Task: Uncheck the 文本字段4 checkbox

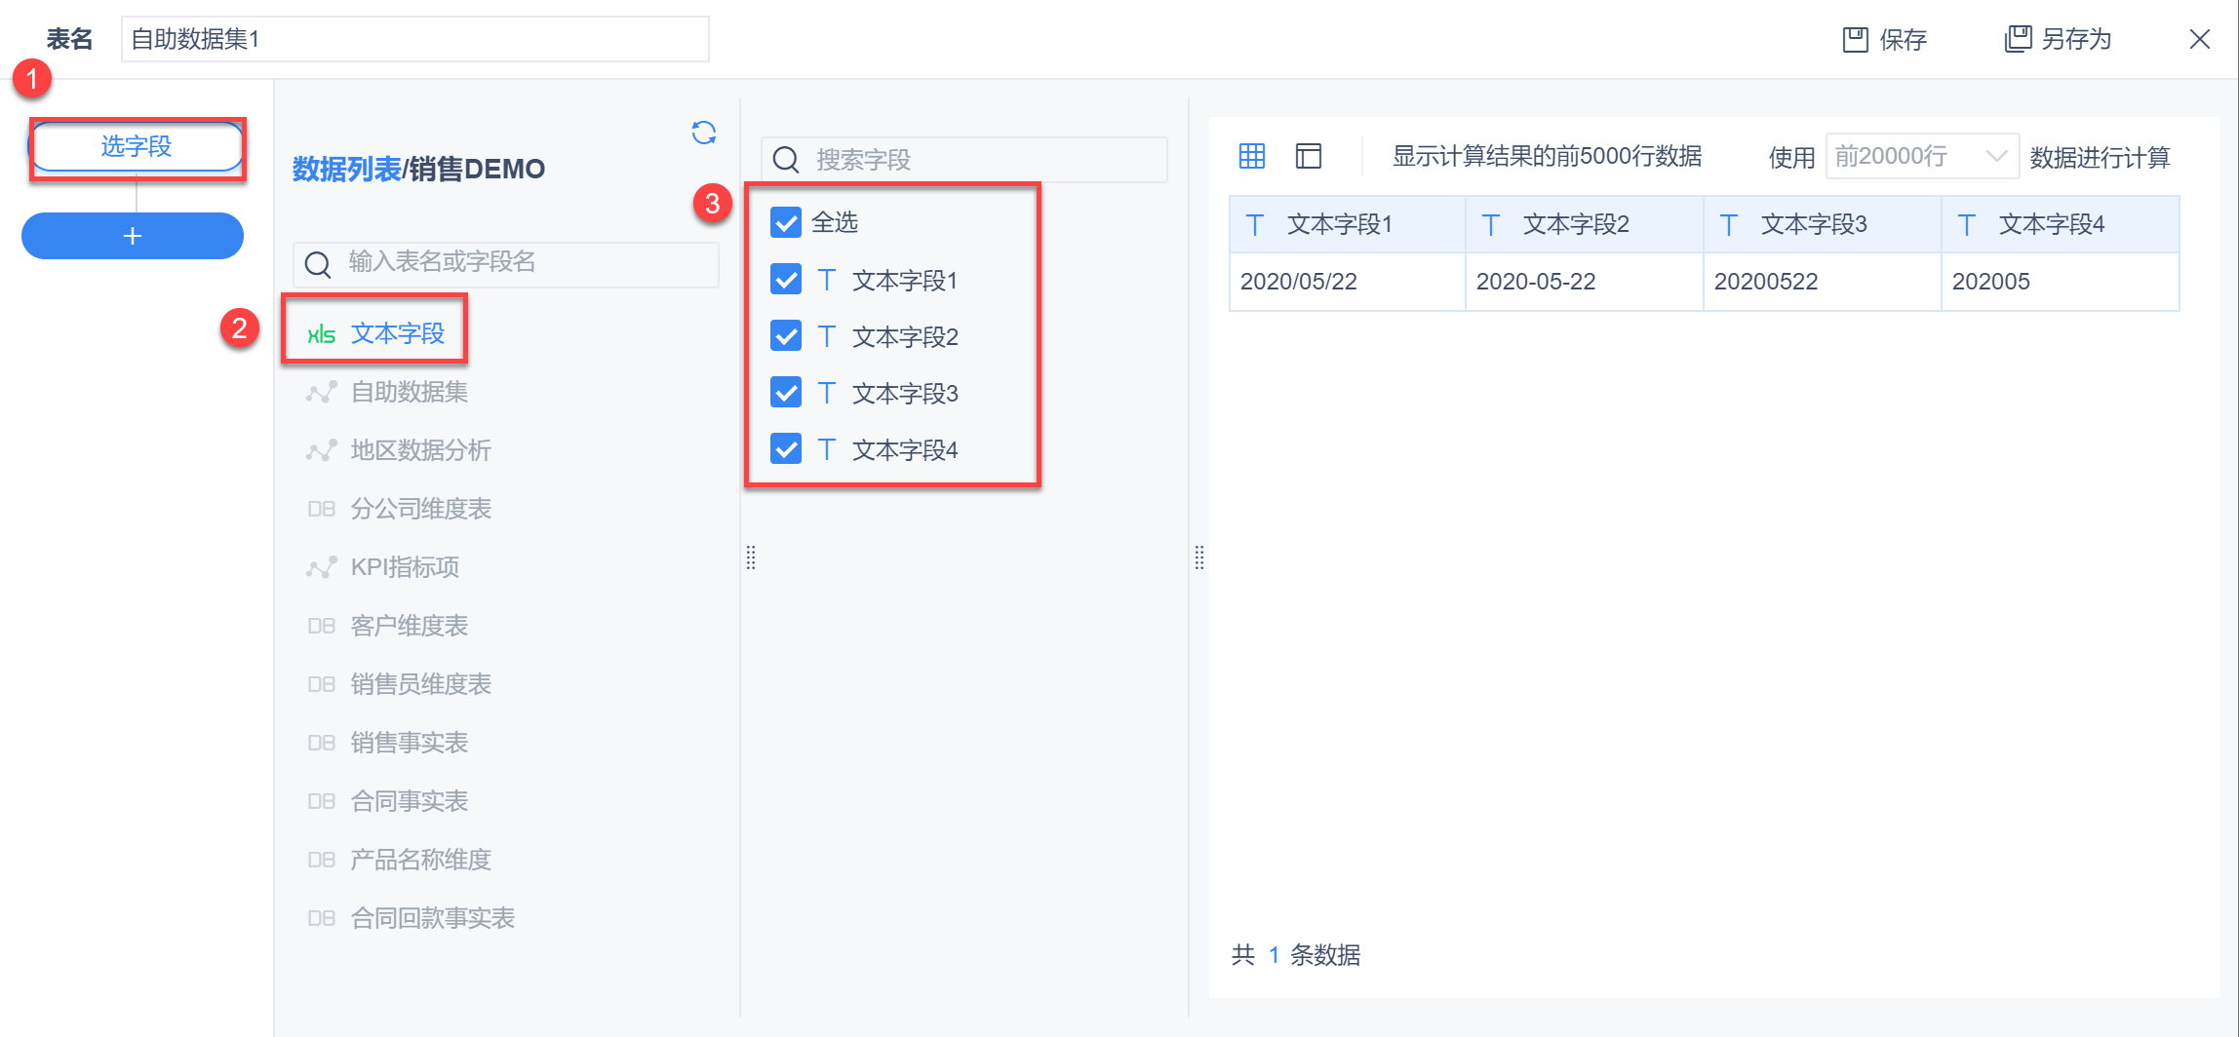Action: (786, 449)
